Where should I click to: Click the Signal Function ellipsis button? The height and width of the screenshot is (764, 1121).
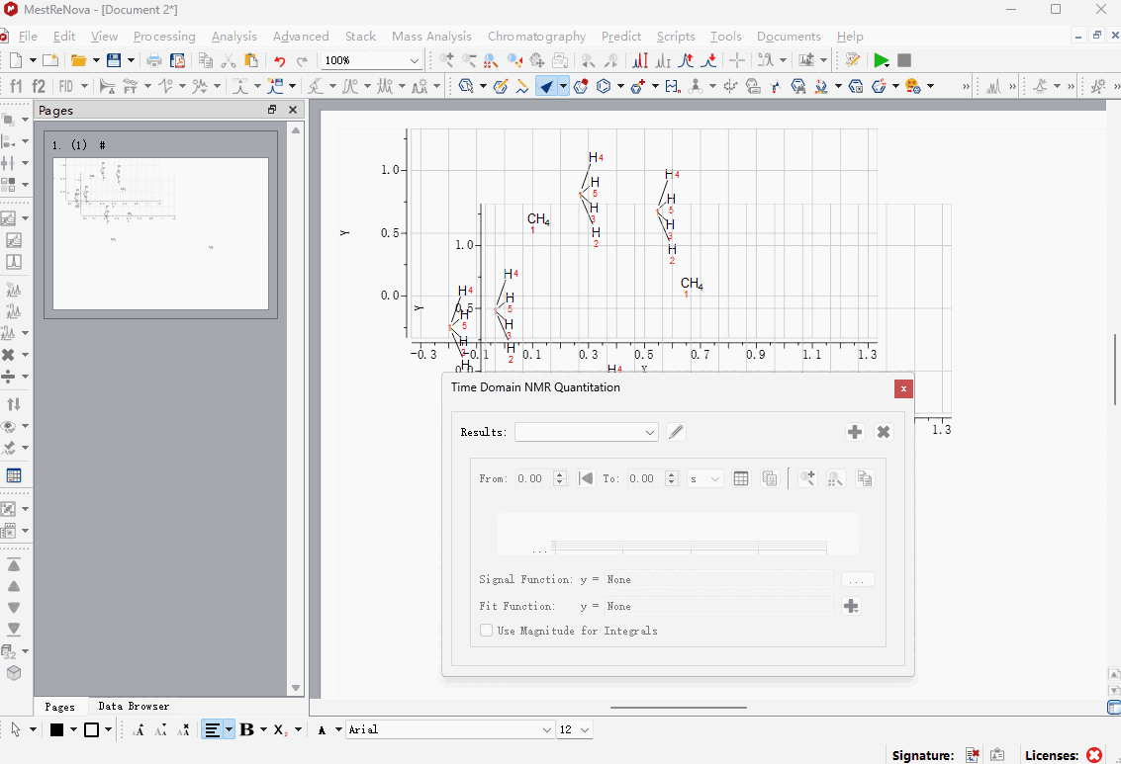pos(857,580)
